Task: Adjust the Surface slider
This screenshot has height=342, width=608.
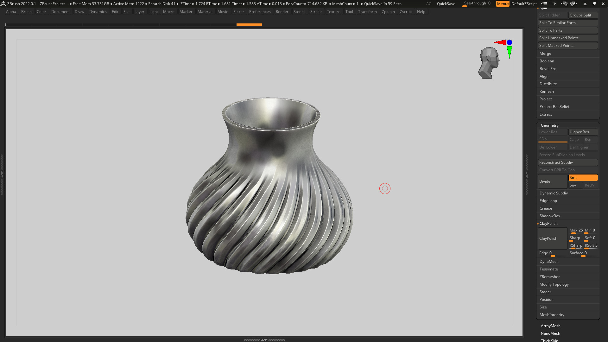Action: (583, 253)
